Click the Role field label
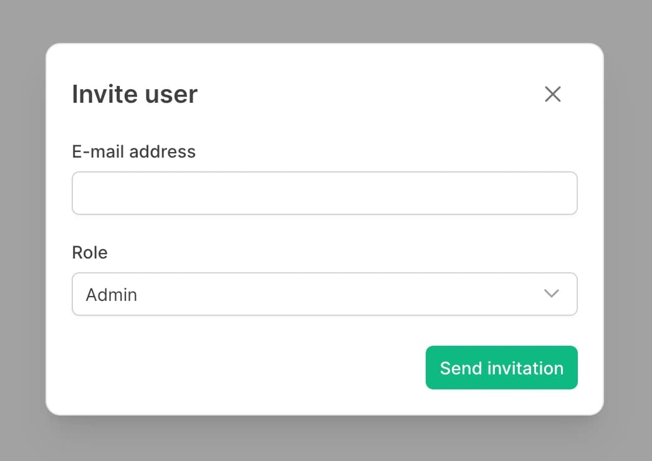Viewport: 652px width, 461px height. click(x=90, y=252)
